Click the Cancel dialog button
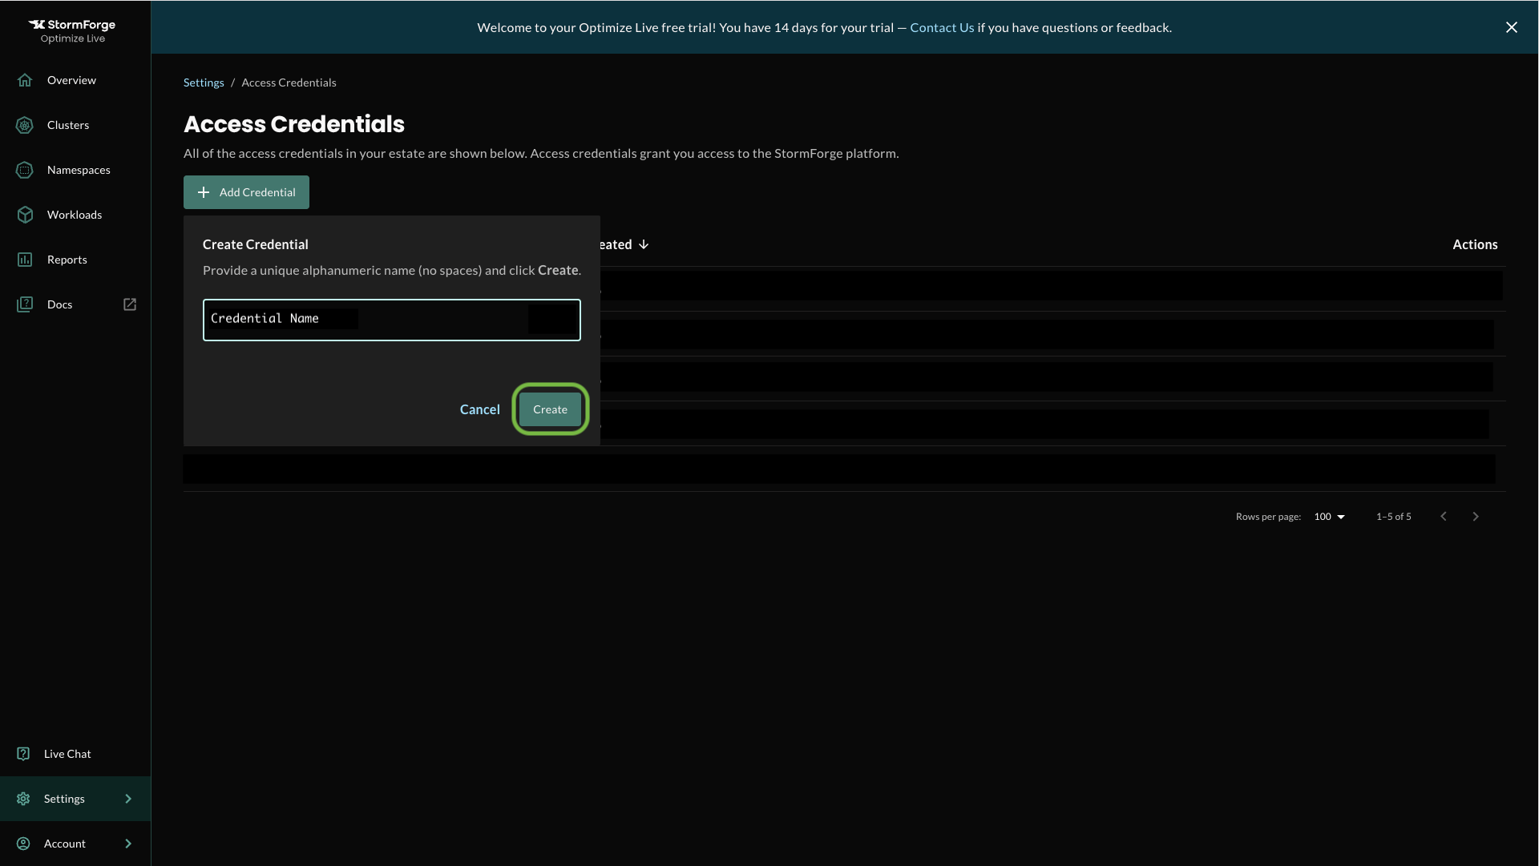The height and width of the screenshot is (866, 1539). pos(479,409)
